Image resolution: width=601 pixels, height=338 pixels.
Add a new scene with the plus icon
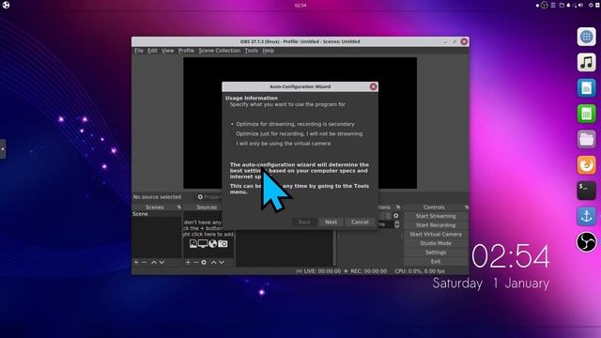click(x=136, y=263)
